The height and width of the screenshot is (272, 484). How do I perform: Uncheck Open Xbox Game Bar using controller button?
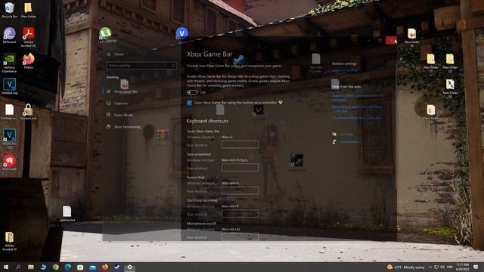(189, 103)
